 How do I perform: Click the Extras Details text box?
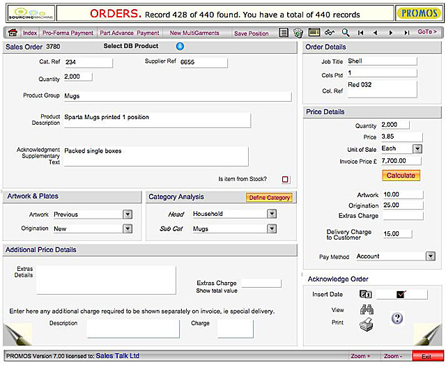click(106, 280)
